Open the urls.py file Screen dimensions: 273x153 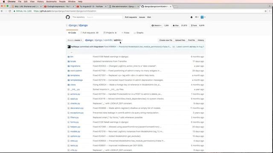[74, 150]
